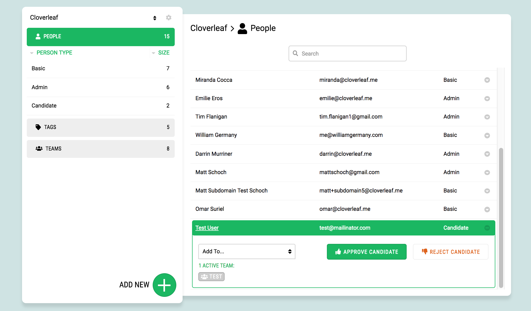Viewport: 531px width, 311px height.
Task: Expand Miranda Cocca row arrow
Action: (x=487, y=80)
